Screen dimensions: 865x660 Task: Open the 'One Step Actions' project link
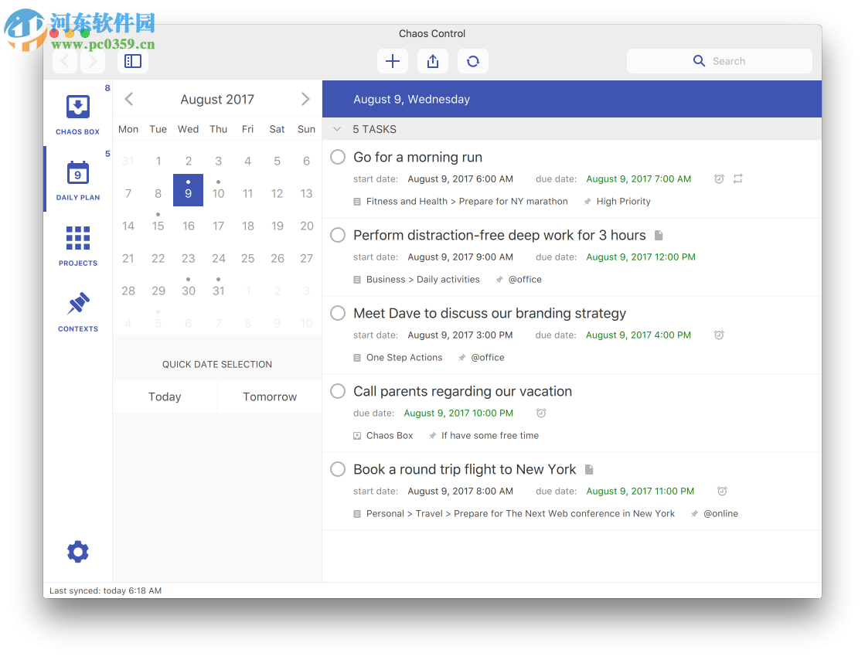point(404,357)
